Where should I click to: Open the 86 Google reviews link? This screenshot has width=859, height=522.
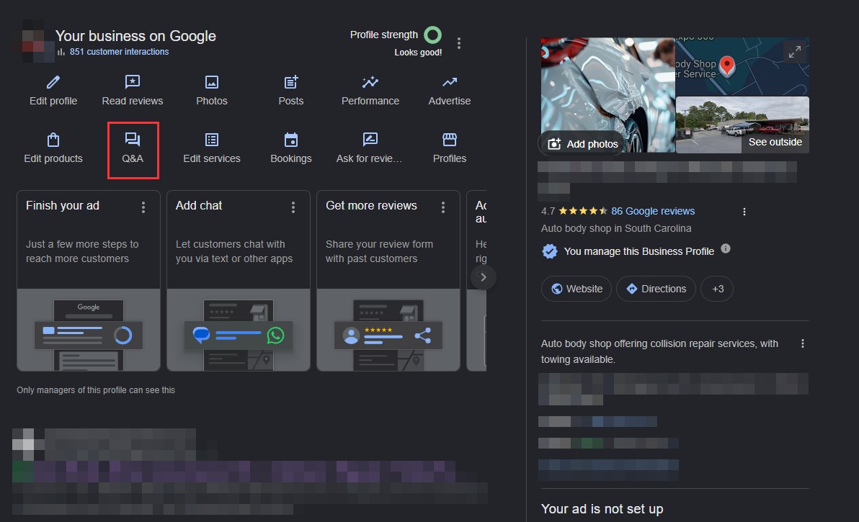[x=653, y=211]
